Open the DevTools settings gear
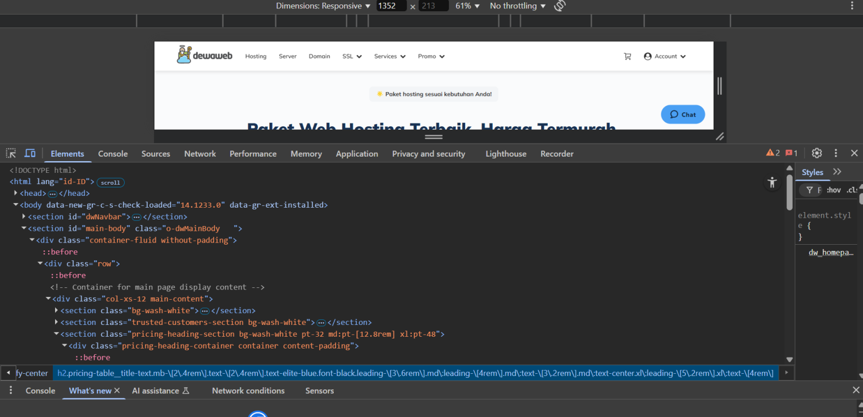This screenshot has width=863, height=417. pos(816,153)
